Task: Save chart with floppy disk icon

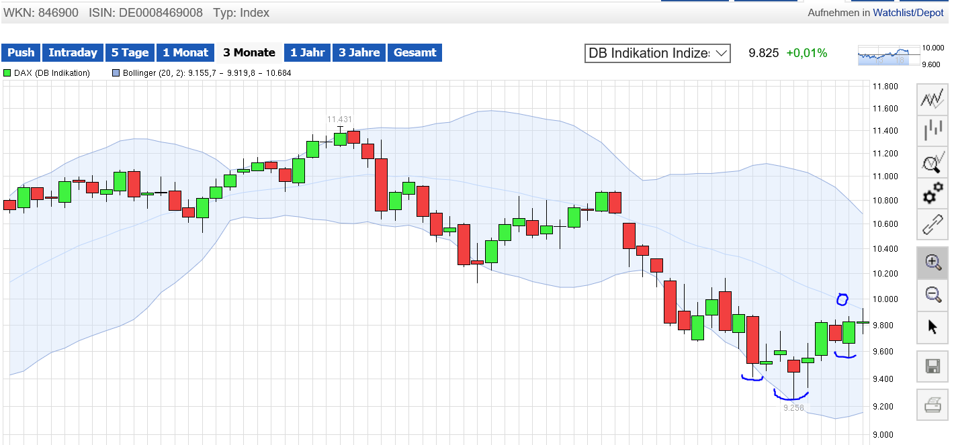Action: (933, 366)
